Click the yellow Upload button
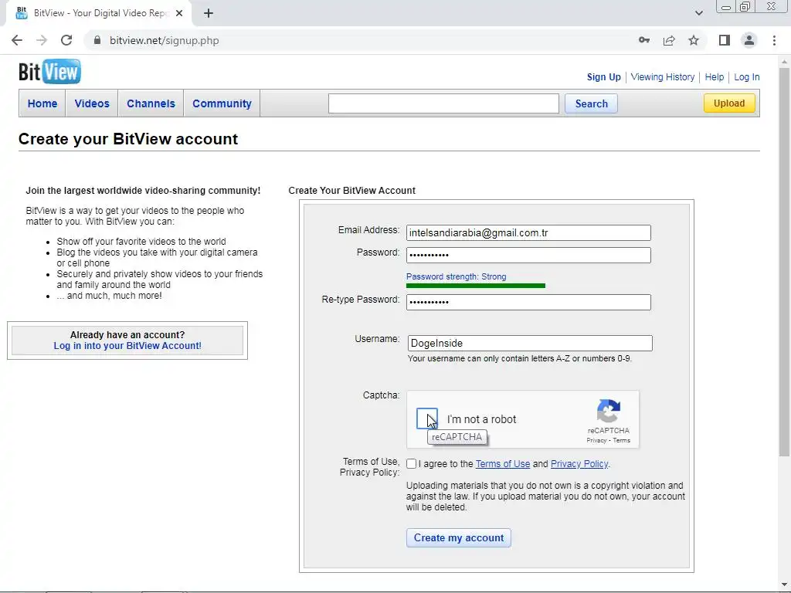Viewport: 791px width, 593px height. 729,103
